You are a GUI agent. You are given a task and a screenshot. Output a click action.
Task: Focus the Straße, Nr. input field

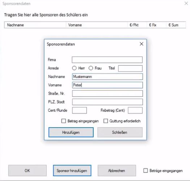click(x=107, y=94)
